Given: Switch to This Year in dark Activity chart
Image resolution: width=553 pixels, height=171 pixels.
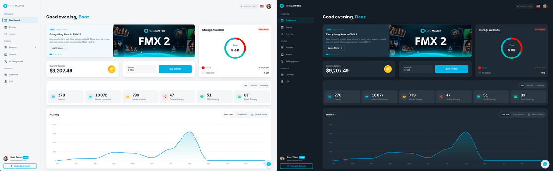Looking at the screenshot, I should pyautogui.click(x=505, y=114).
